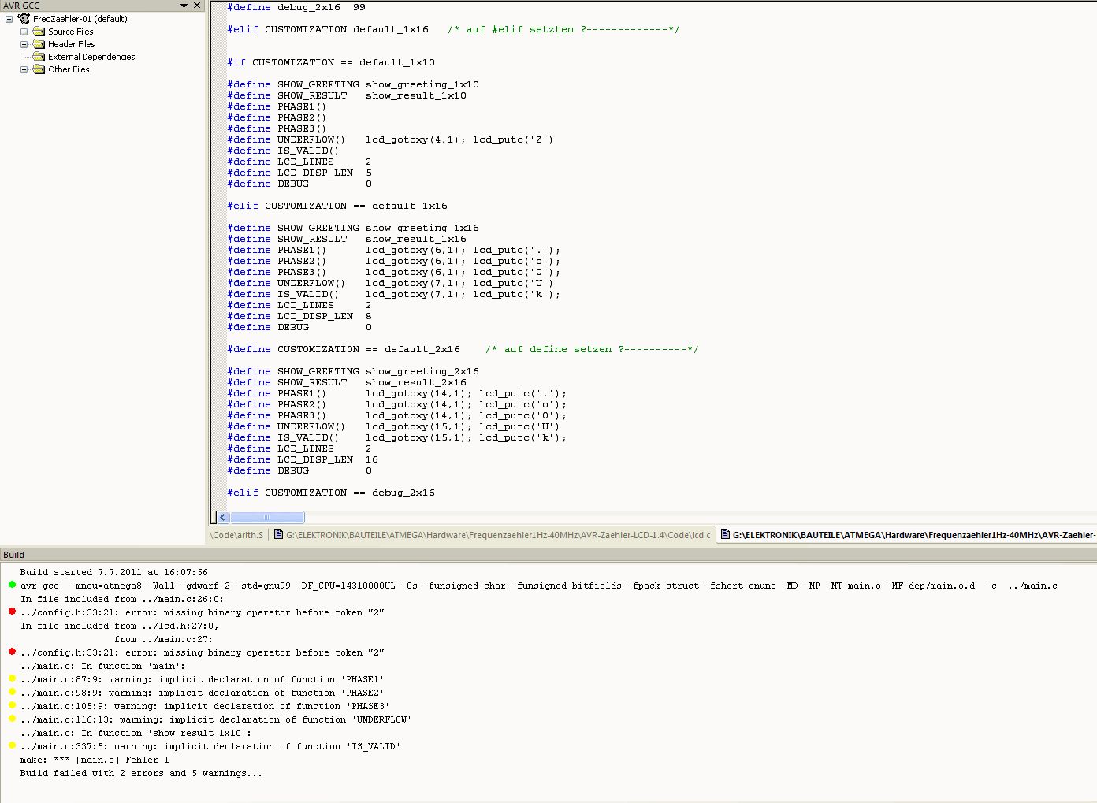Close the AVR GCC panel

[x=197, y=6]
